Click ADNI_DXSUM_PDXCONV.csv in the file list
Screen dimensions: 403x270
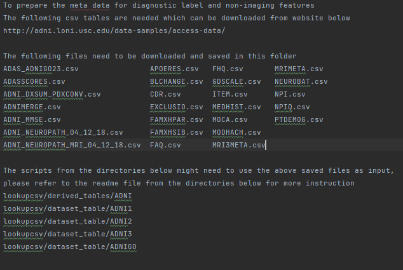coord(52,94)
